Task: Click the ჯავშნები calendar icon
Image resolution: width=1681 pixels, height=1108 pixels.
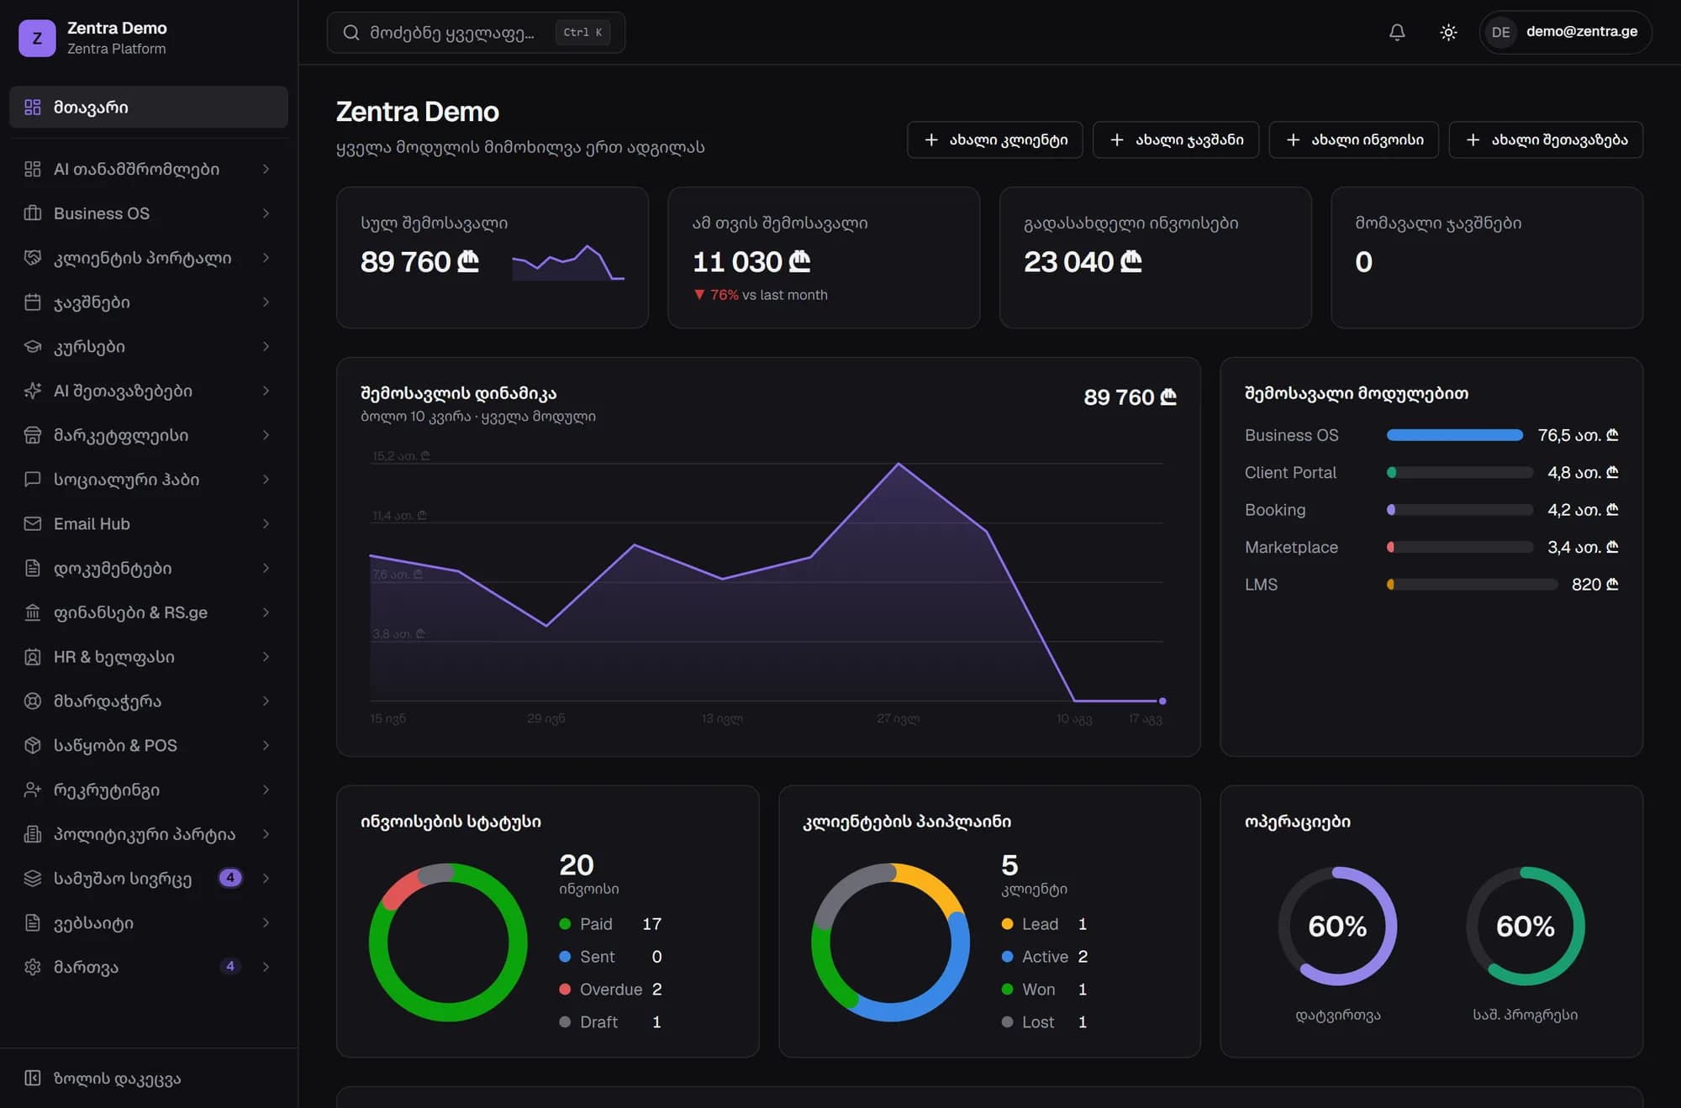Action: click(33, 302)
